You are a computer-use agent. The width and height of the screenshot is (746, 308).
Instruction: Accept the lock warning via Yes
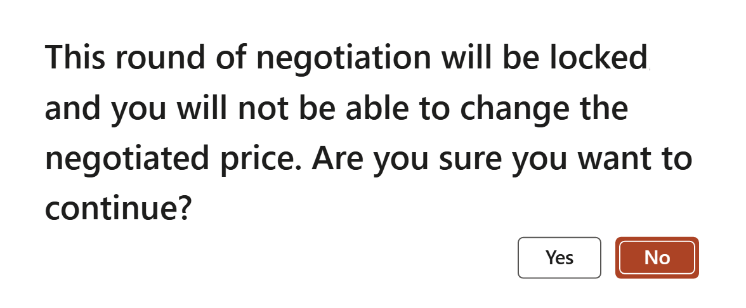[559, 257]
